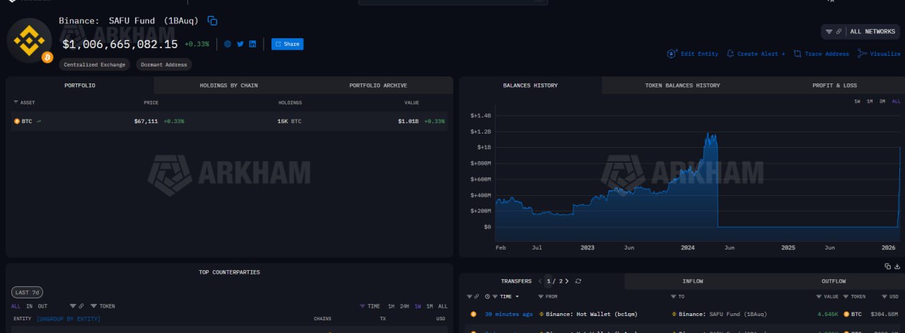Screen dimensions: 905x333
Task: Filter counterparties to IN only
Action: click(29, 306)
